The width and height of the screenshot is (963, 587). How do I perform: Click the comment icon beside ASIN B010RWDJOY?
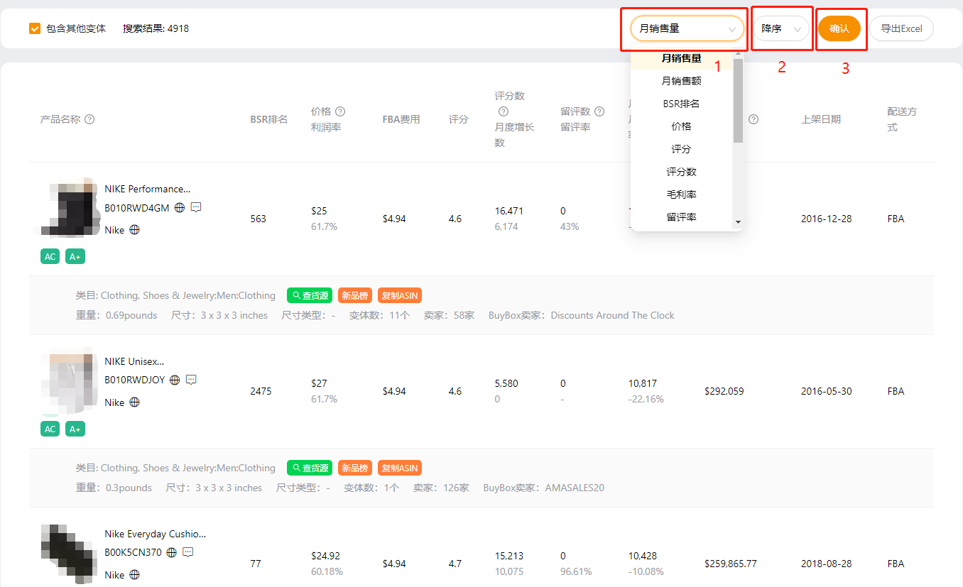pos(191,380)
